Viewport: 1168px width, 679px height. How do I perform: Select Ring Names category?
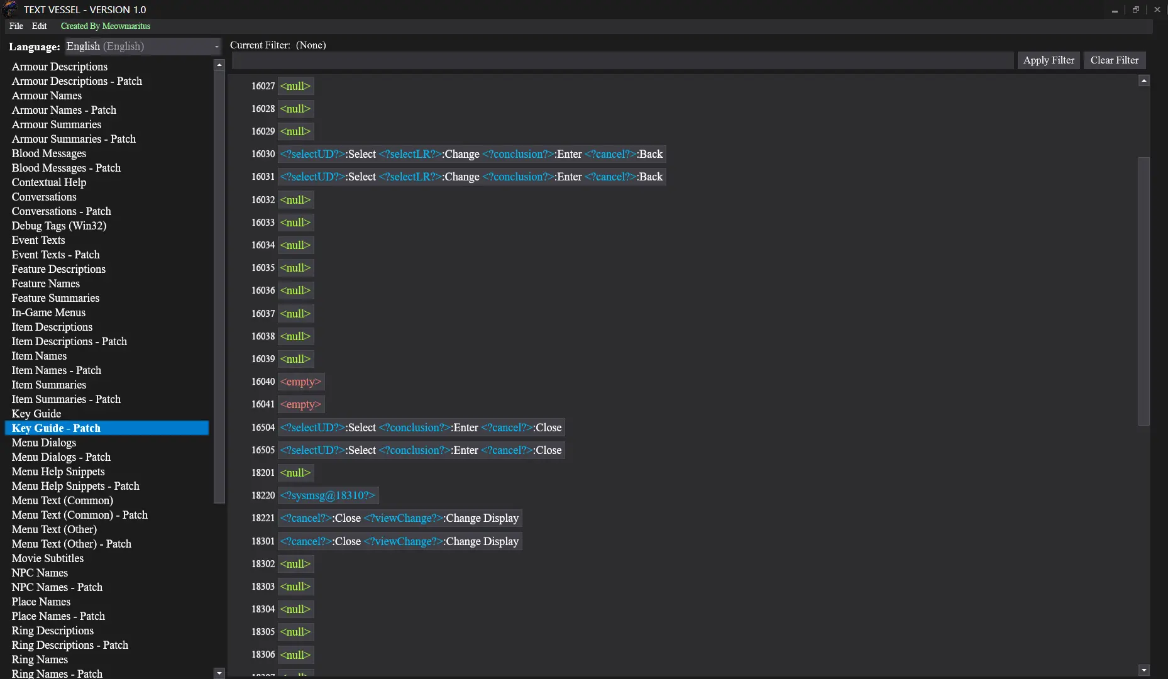(x=40, y=660)
